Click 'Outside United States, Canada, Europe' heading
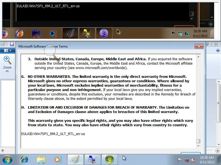 [x=91, y=59]
